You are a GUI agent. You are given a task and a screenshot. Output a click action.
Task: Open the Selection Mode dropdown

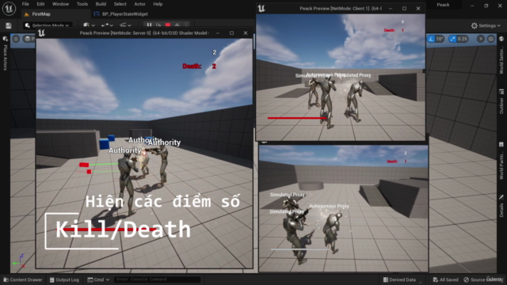click(x=48, y=25)
